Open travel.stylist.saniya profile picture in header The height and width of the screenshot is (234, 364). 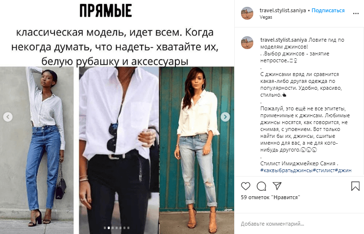247,13
